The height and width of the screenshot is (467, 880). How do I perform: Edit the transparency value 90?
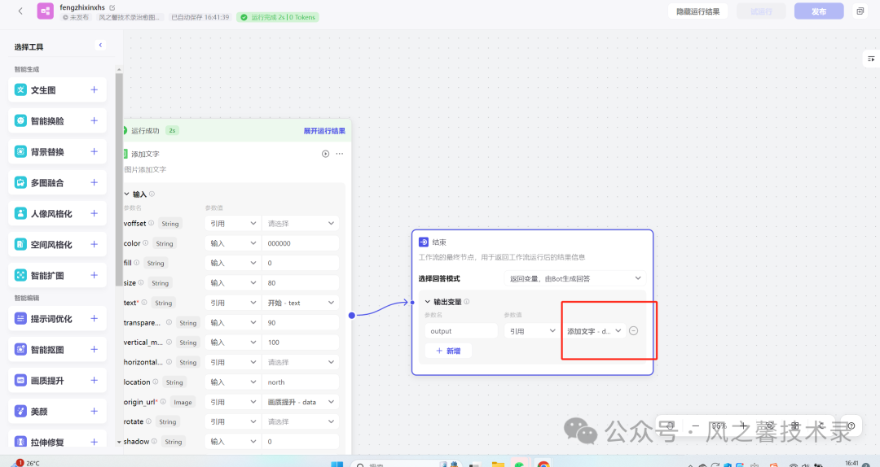coord(300,323)
